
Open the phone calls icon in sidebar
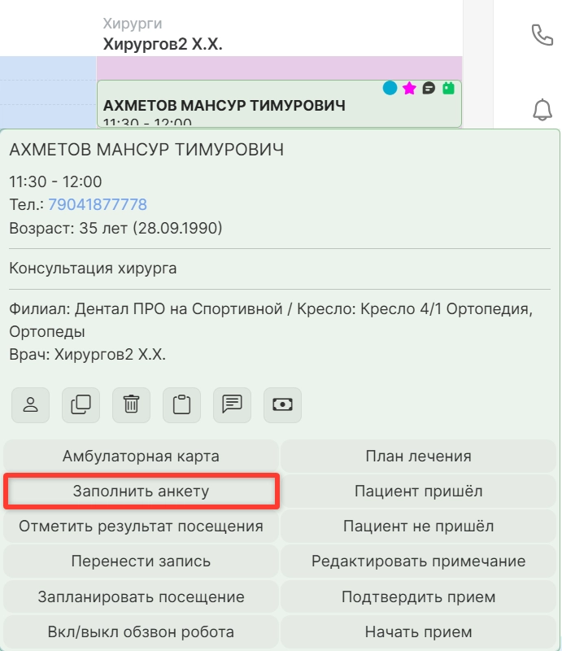(542, 34)
